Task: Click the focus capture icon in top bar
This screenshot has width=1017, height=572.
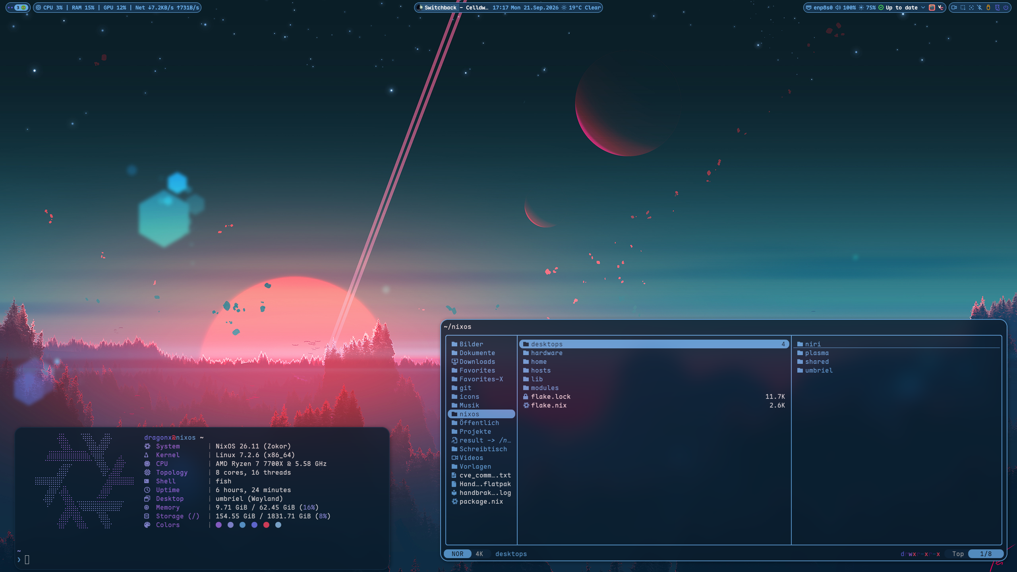Action: tap(971, 8)
